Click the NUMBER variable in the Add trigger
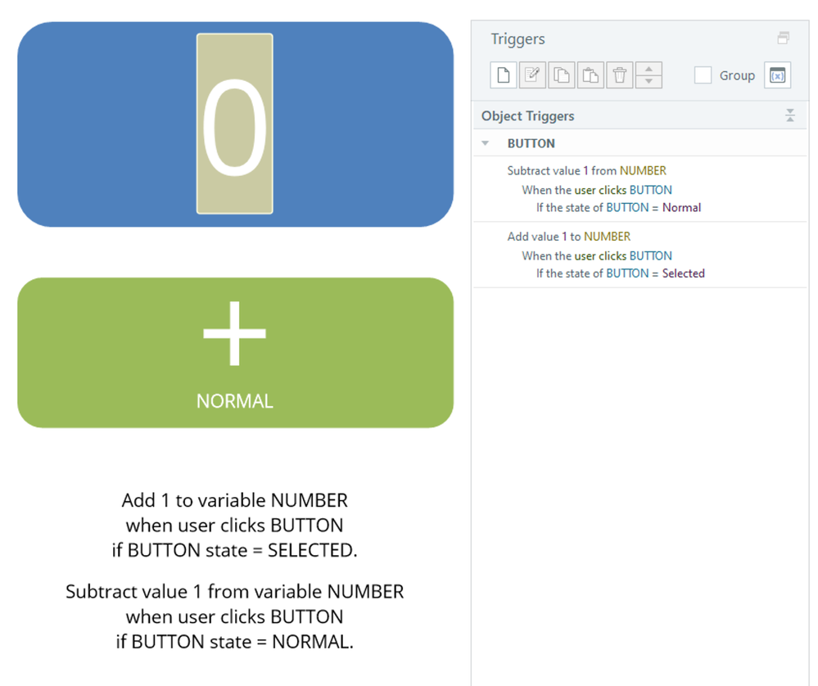 coord(608,237)
